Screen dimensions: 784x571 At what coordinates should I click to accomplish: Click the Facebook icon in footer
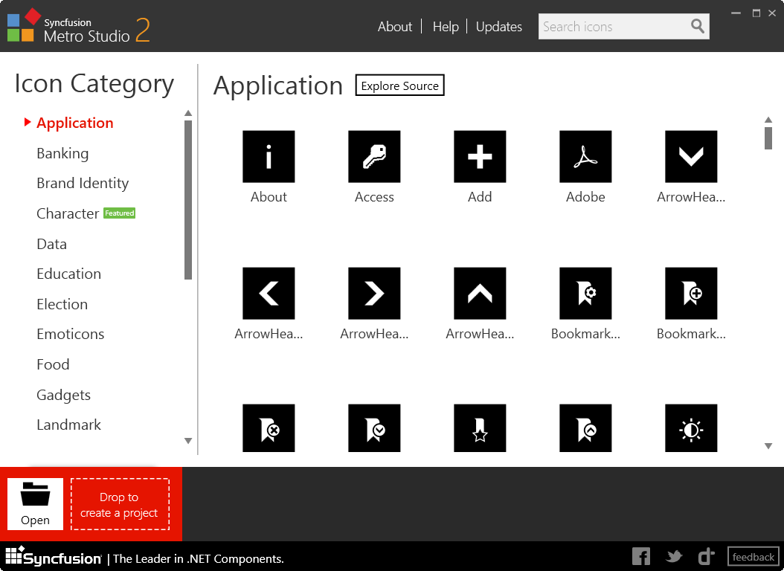coord(641,556)
